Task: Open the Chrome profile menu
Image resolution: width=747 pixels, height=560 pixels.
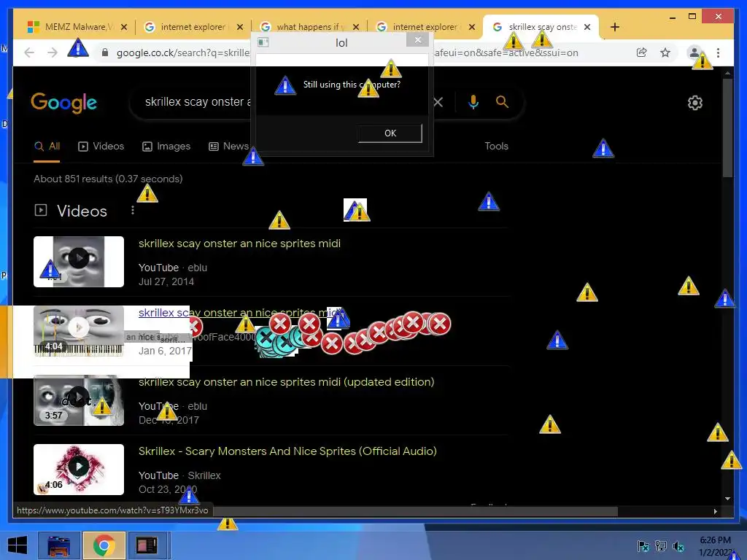Action: (694, 52)
